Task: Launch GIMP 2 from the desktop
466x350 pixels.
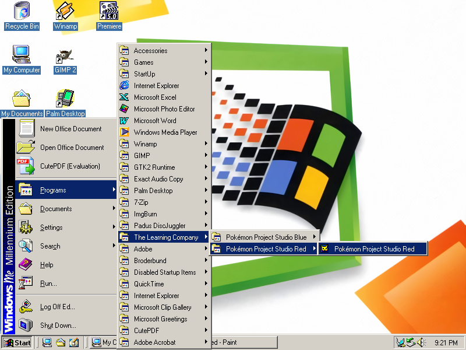Action: click(x=64, y=57)
